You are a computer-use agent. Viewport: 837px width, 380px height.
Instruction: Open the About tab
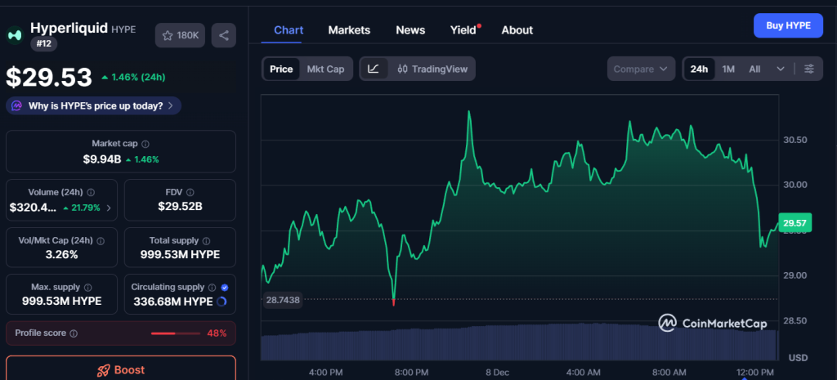(x=517, y=30)
